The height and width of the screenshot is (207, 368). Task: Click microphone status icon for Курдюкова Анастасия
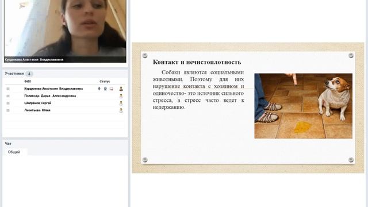pos(99,89)
